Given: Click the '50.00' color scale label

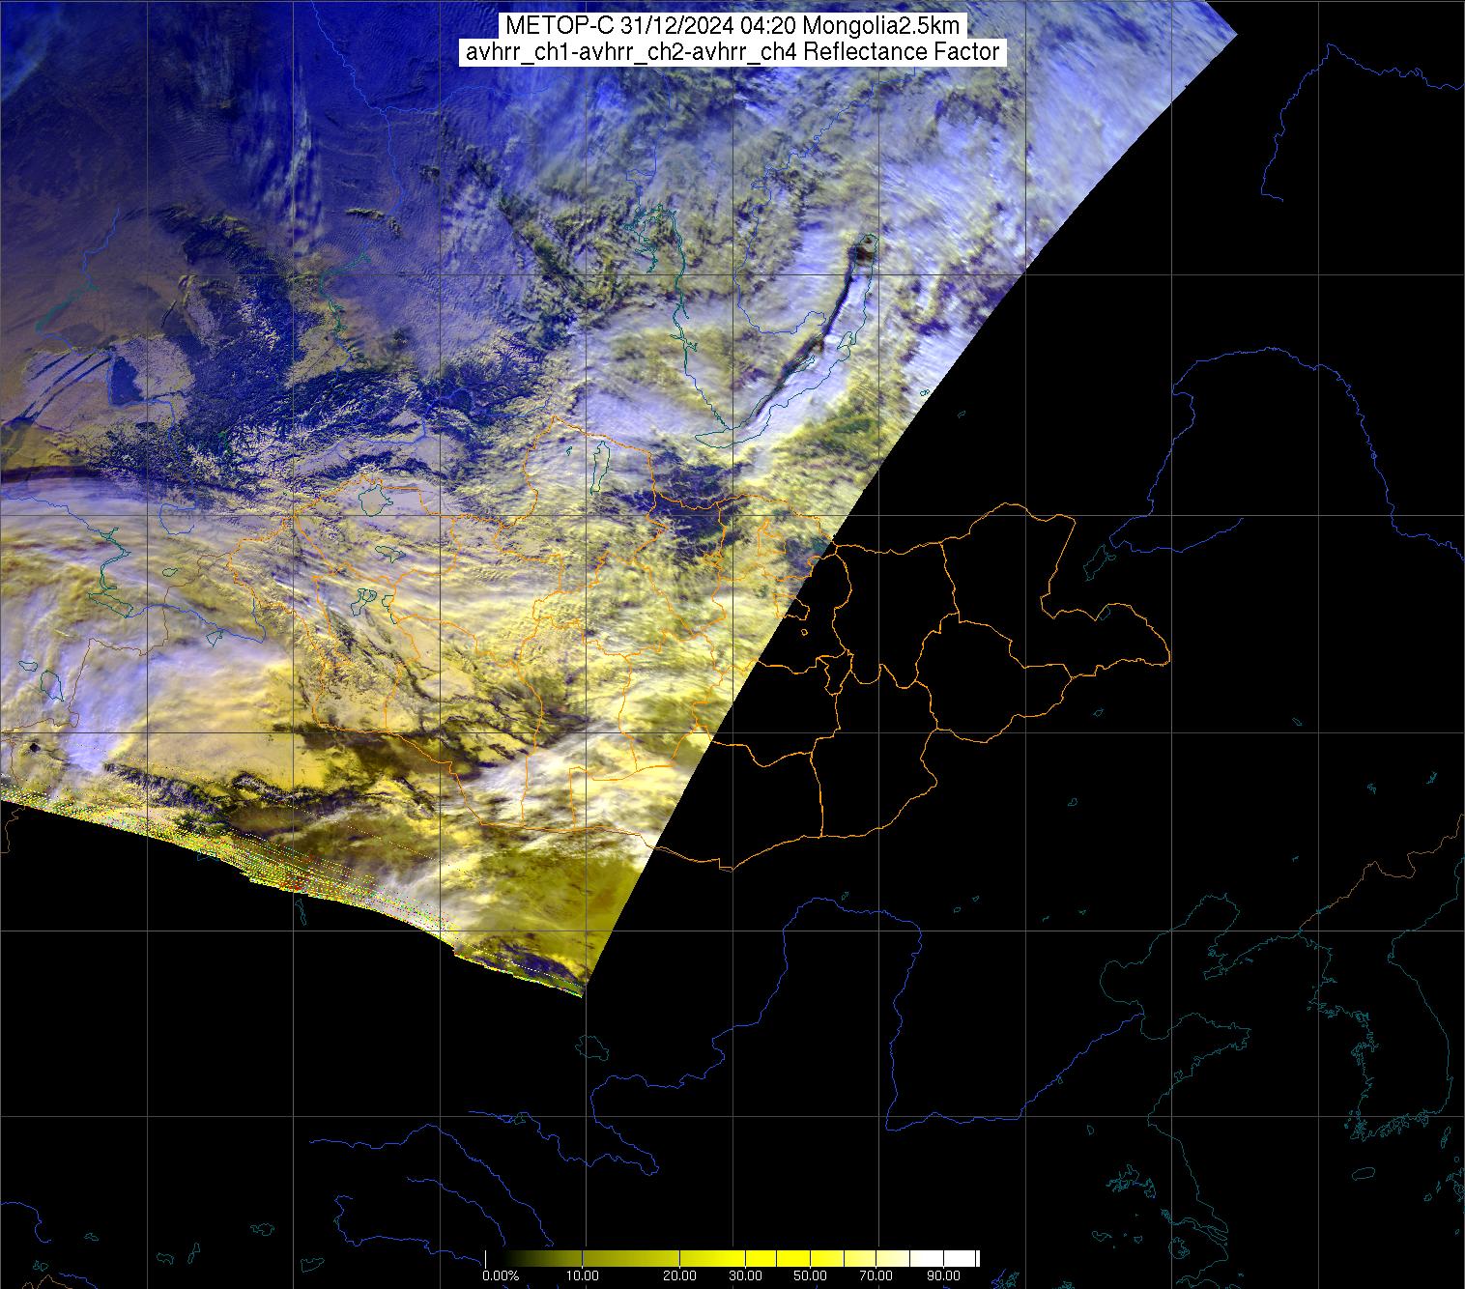Looking at the screenshot, I should click(810, 1275).
